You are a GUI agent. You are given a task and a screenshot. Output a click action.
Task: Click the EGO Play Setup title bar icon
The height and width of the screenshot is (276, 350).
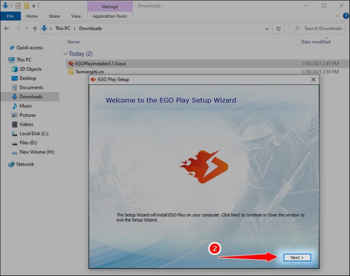pos(93,79)
